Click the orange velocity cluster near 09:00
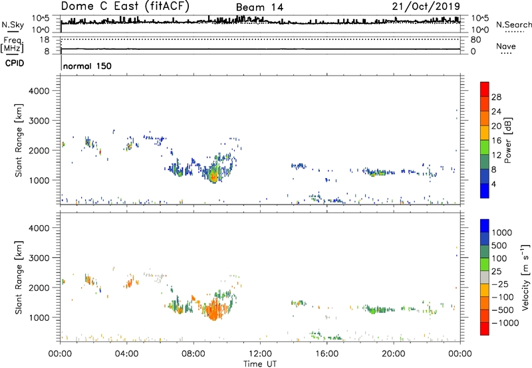The height and width of the screenshot is (368, 532). [213, 310]
